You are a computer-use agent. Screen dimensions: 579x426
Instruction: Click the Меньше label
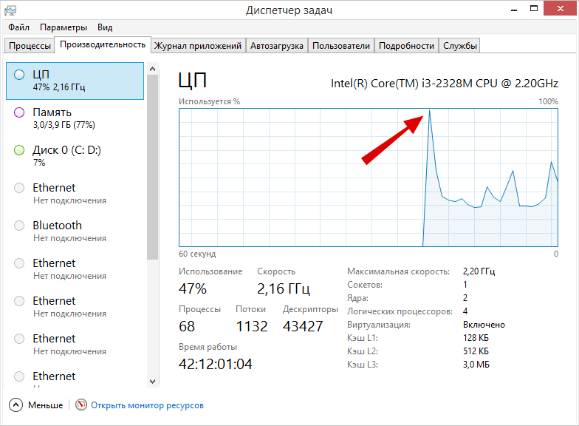[x=46, y=405]
